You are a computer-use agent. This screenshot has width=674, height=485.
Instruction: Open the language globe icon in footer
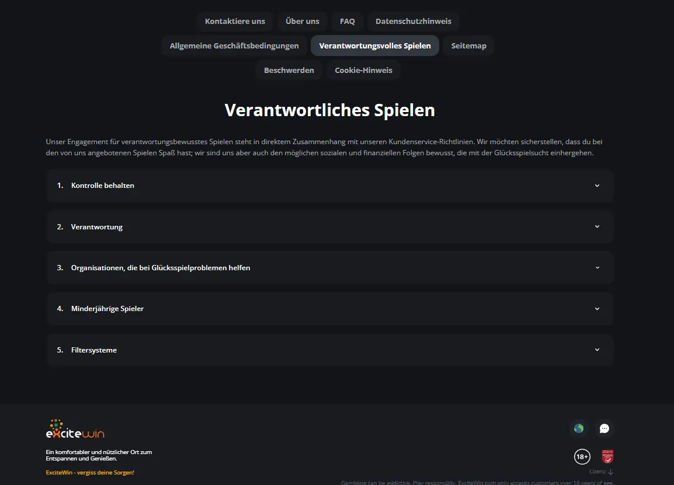(579, 428)
